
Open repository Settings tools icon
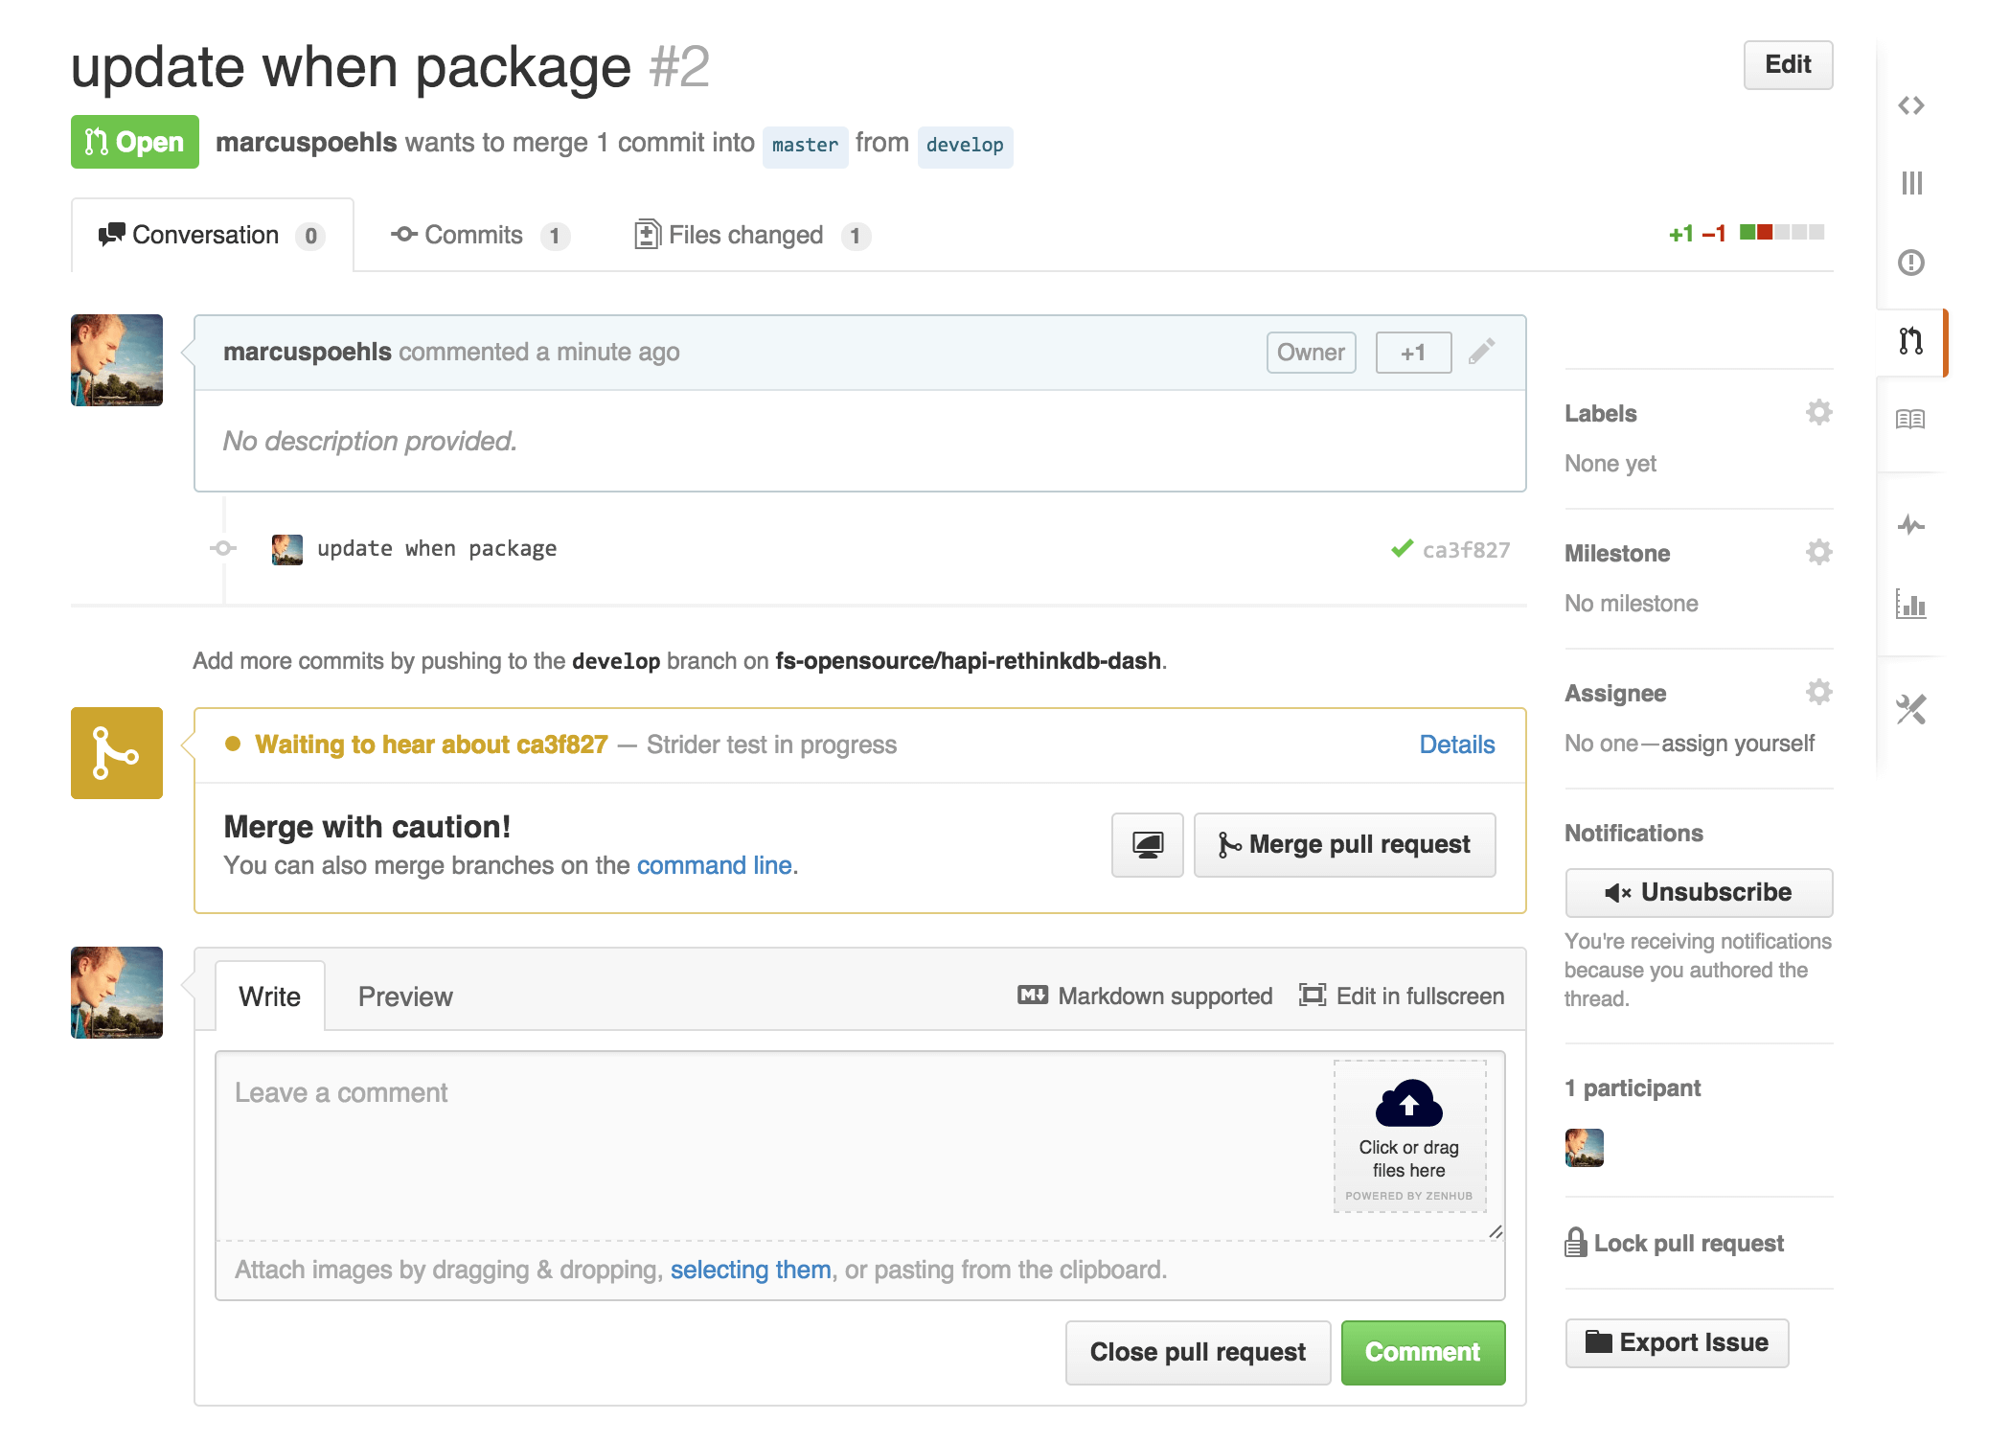click(1911, 709)
